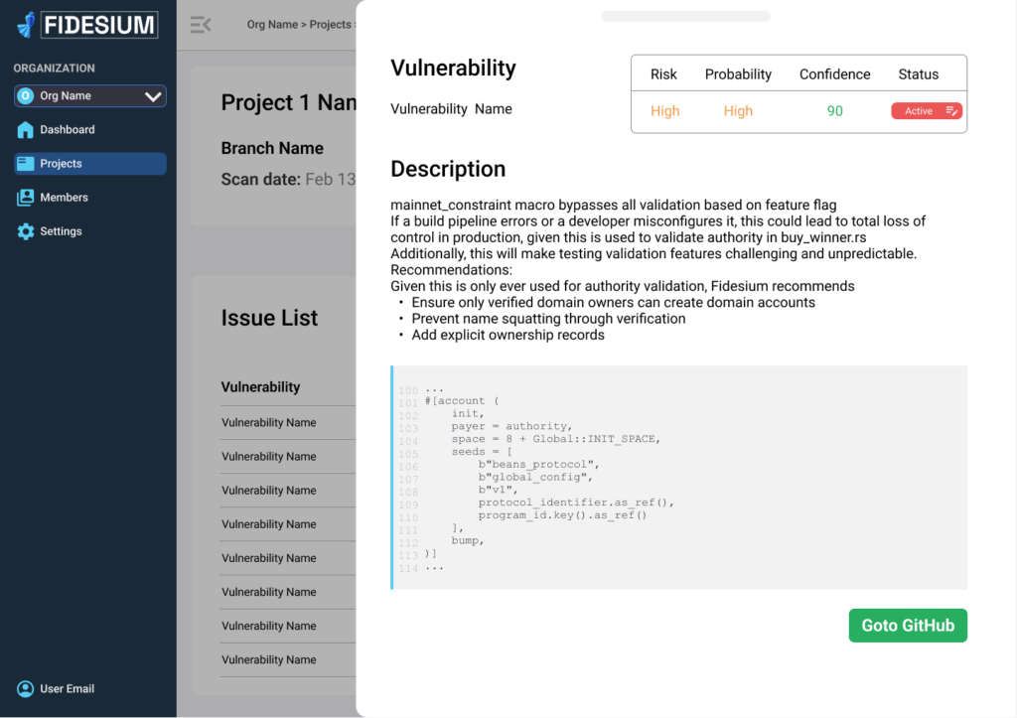Select Members in the sidebar menu
1017x718 pixels.
pos(64,198)
